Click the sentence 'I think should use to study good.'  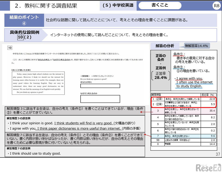coord(35,153)
